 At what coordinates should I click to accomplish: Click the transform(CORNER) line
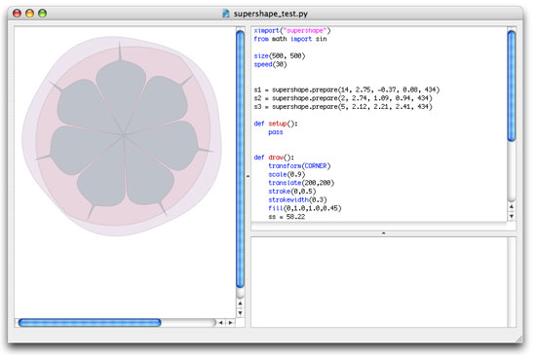click(x=299, y=165)
